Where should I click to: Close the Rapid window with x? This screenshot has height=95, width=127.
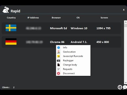(x=124, y=10)
